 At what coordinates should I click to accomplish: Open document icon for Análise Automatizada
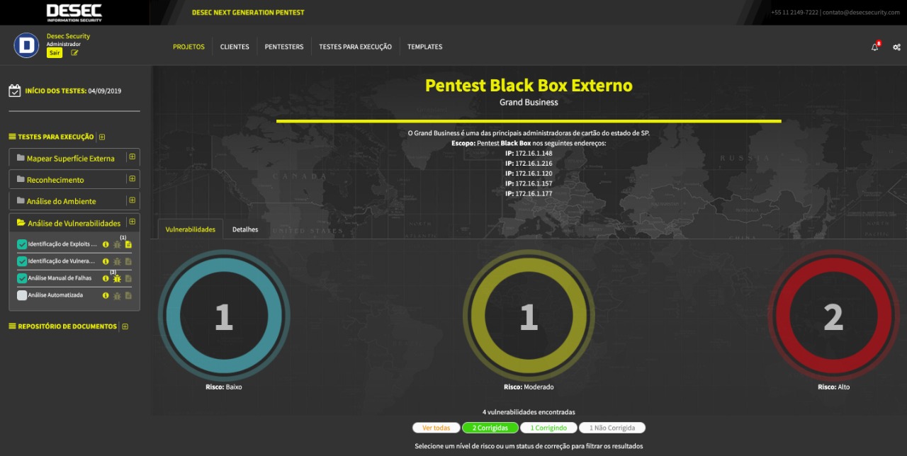(x=128, y=295)
